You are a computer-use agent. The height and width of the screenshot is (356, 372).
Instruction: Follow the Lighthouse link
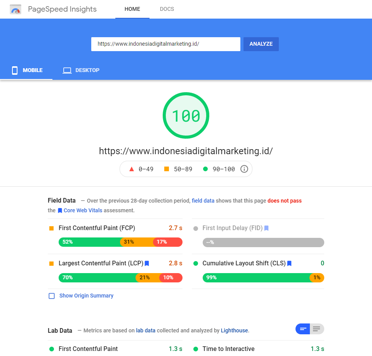(234, 330)
